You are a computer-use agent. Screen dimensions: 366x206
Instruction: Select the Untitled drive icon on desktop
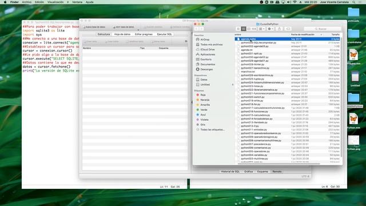(355, 79)
